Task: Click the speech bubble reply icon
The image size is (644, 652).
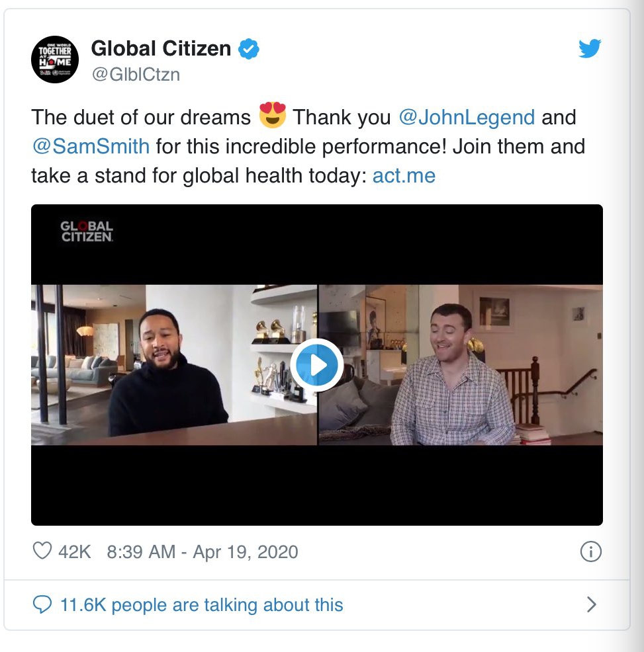Action: click(42, 604)
